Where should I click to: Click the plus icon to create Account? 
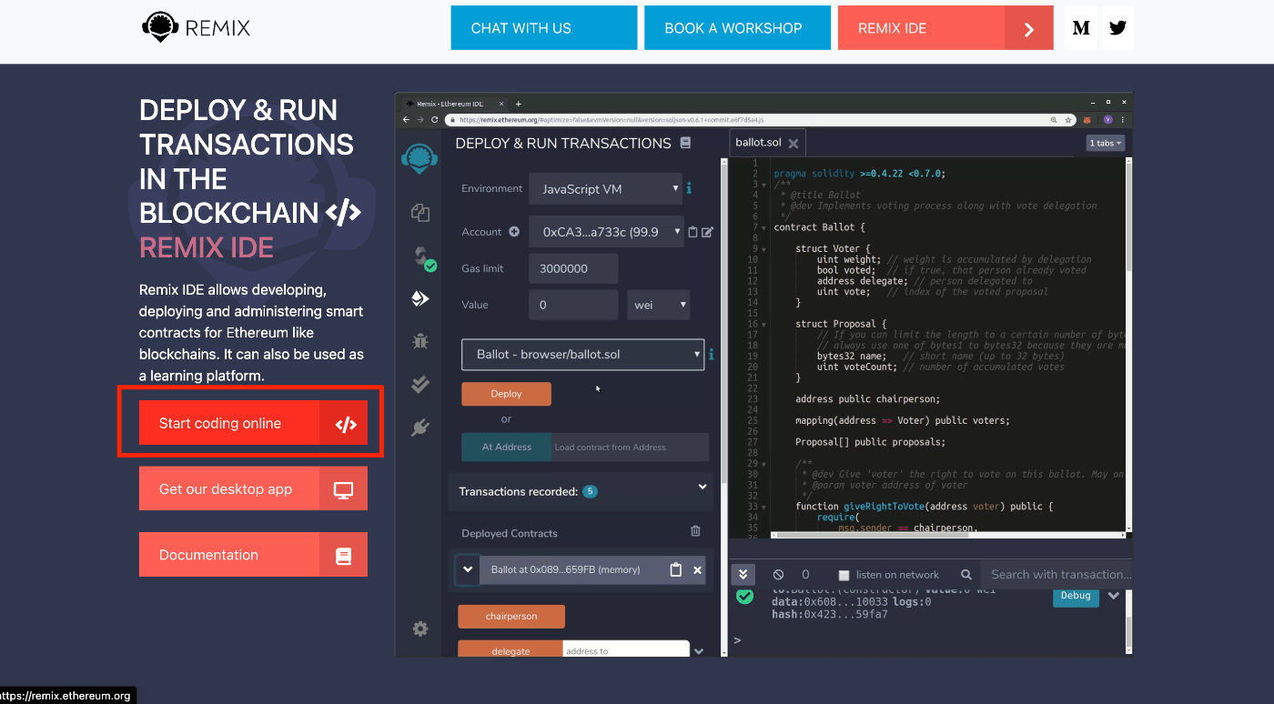[513, 232]
